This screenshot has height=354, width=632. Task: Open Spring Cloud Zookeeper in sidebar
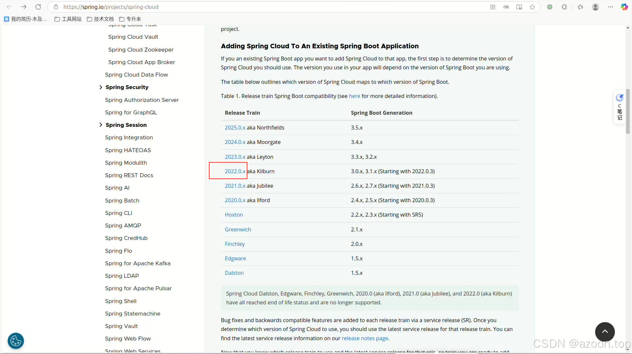tap(141, 50)
